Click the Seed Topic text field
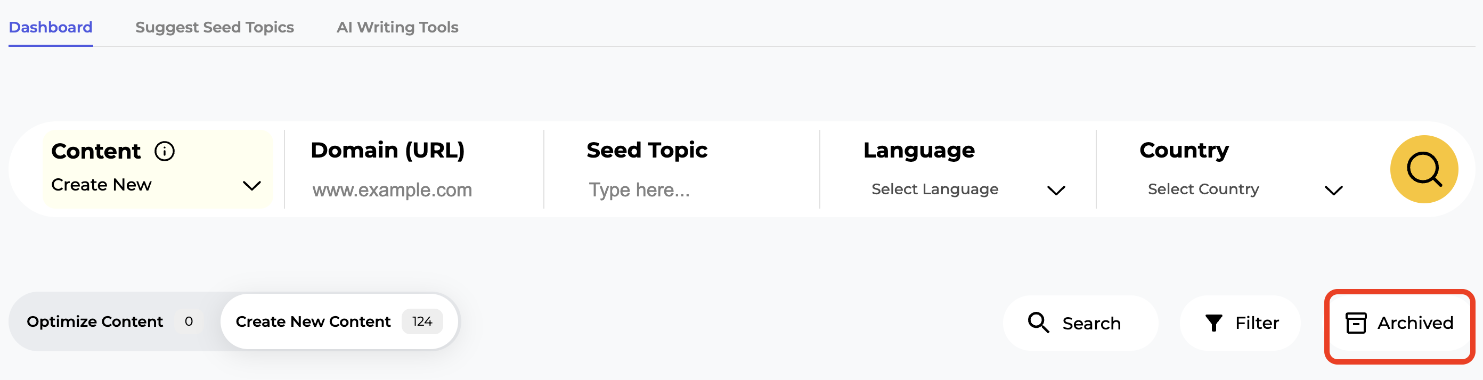Image resolution: width=1483 pixels, height=380 pixels. click(x=639, y=189)
